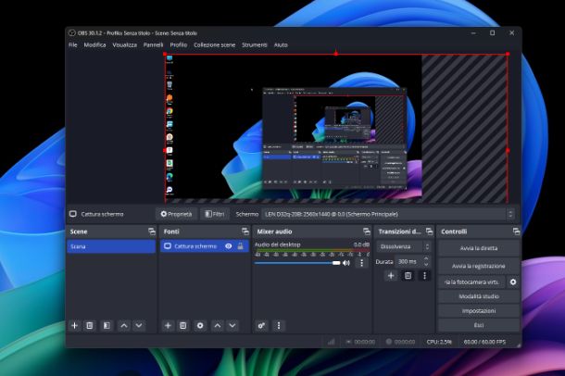
Task: Open the Collezione scene menu
Action: (x=214, y=45)
